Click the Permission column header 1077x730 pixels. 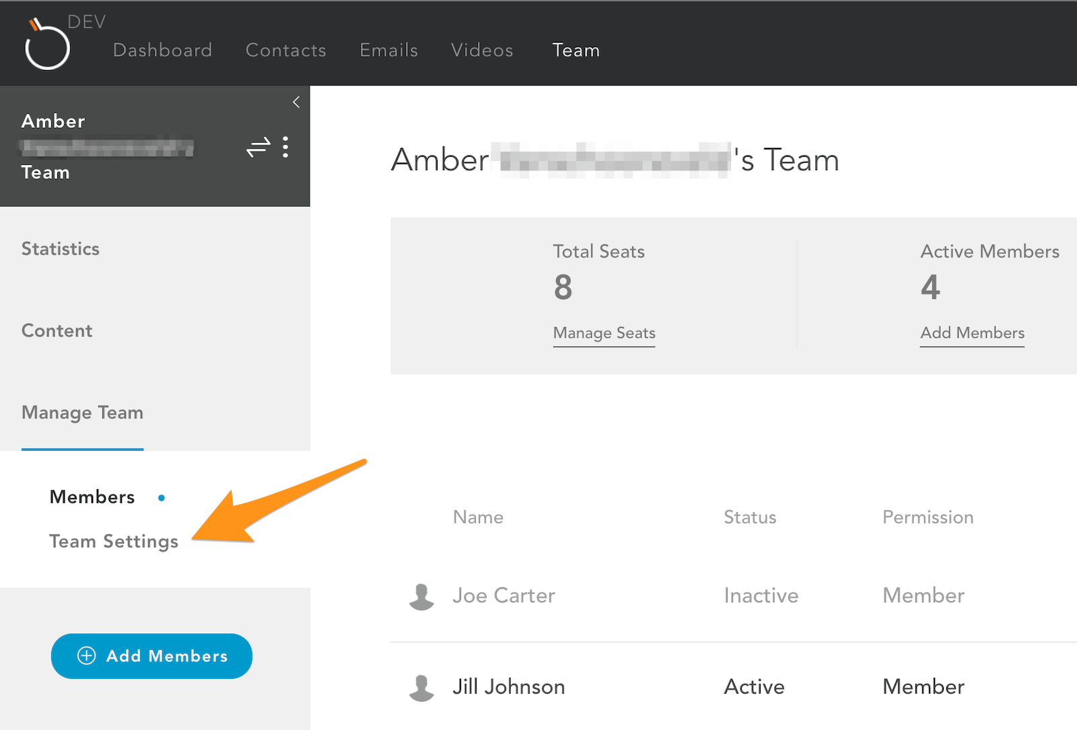coord(928,517)
